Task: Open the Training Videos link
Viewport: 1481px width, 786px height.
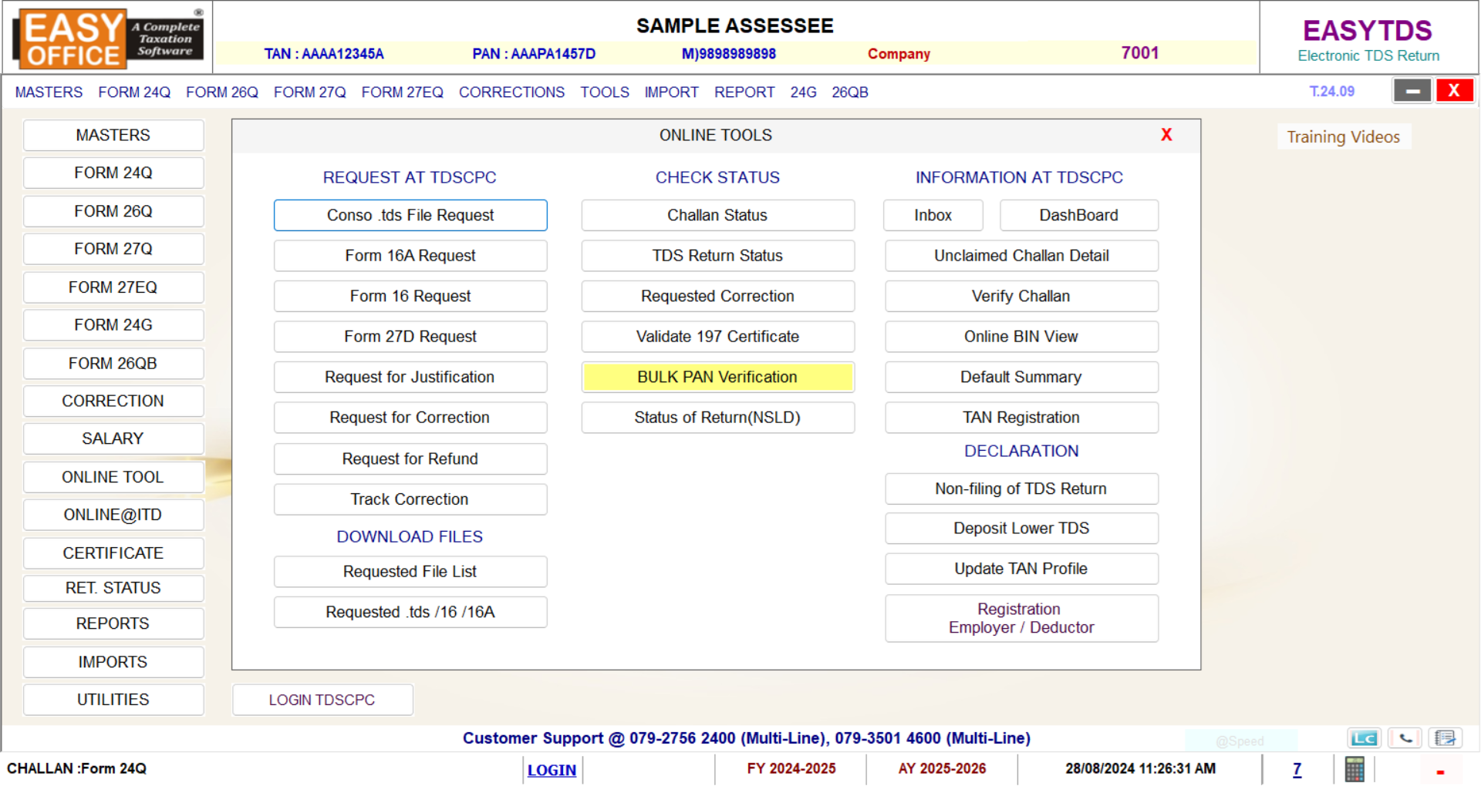Action: tap(1344, 137)
